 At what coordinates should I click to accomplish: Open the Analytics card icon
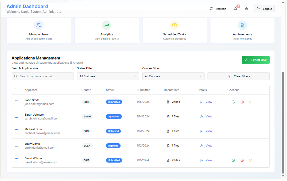tap(107, 25)
